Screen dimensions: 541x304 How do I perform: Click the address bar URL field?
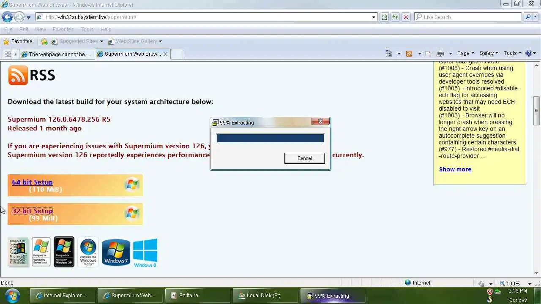[203, 17]
